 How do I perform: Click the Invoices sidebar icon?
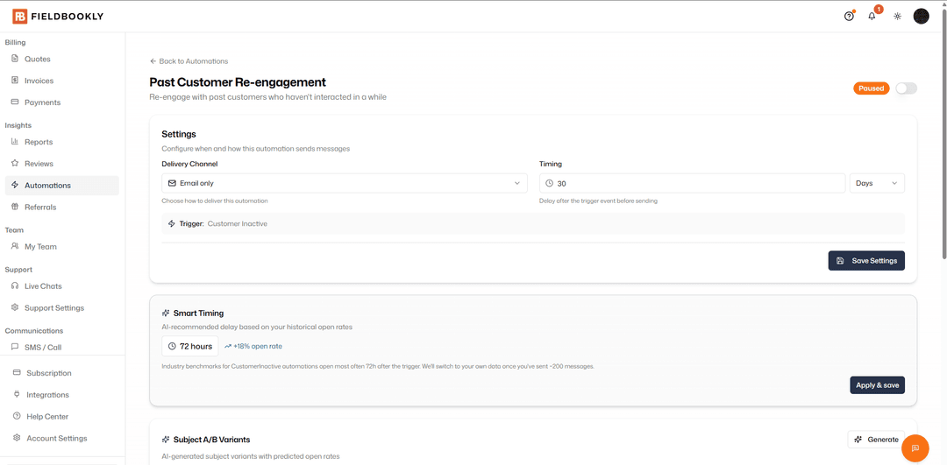[15, 81]
